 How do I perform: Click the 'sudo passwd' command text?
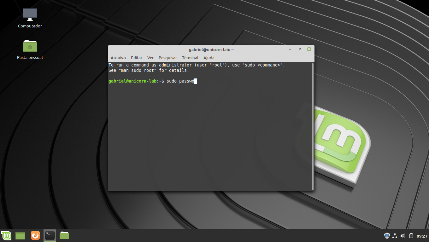tap(180, 81)
